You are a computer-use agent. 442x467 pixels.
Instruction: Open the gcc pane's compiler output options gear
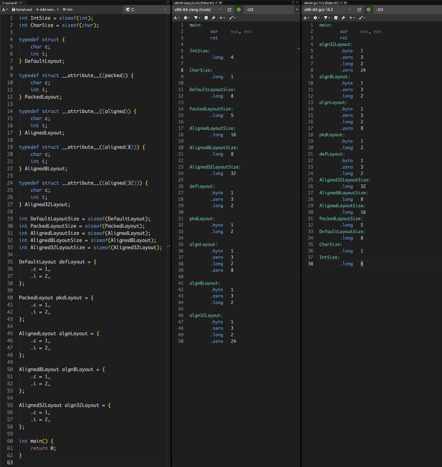(x=317, y=18)
